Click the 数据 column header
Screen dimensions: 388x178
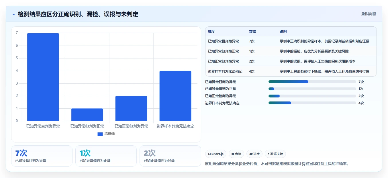(252, 32)
